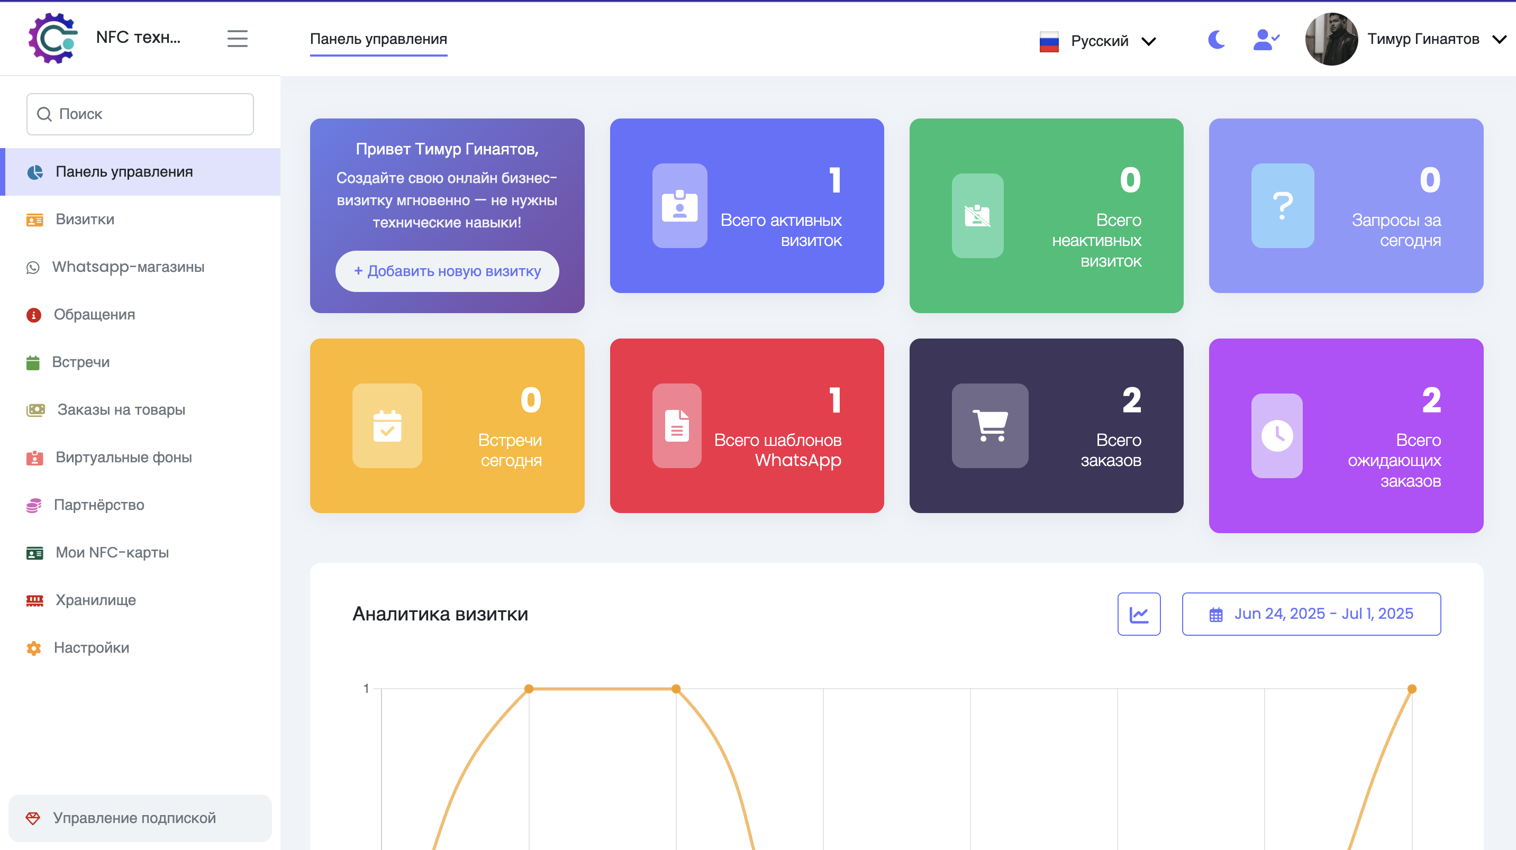
Task: Click the diamond icon in Управление подпиской
Action: (33, 818)
